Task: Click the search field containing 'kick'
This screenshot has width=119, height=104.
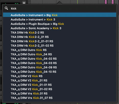Action: [59, 8]
